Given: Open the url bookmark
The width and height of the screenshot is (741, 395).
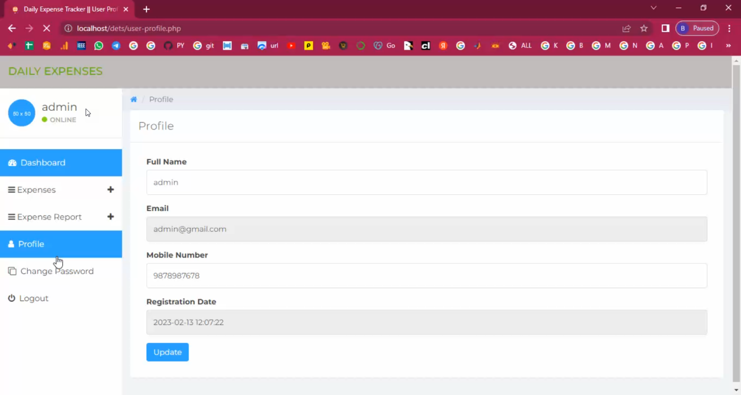Looking at the screenshot, I should (268, 45).
